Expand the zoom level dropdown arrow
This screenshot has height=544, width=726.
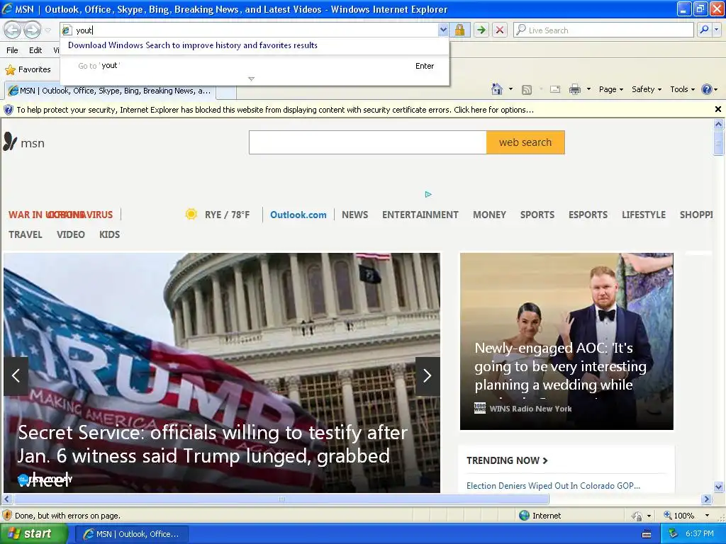(x=707, y=516)
